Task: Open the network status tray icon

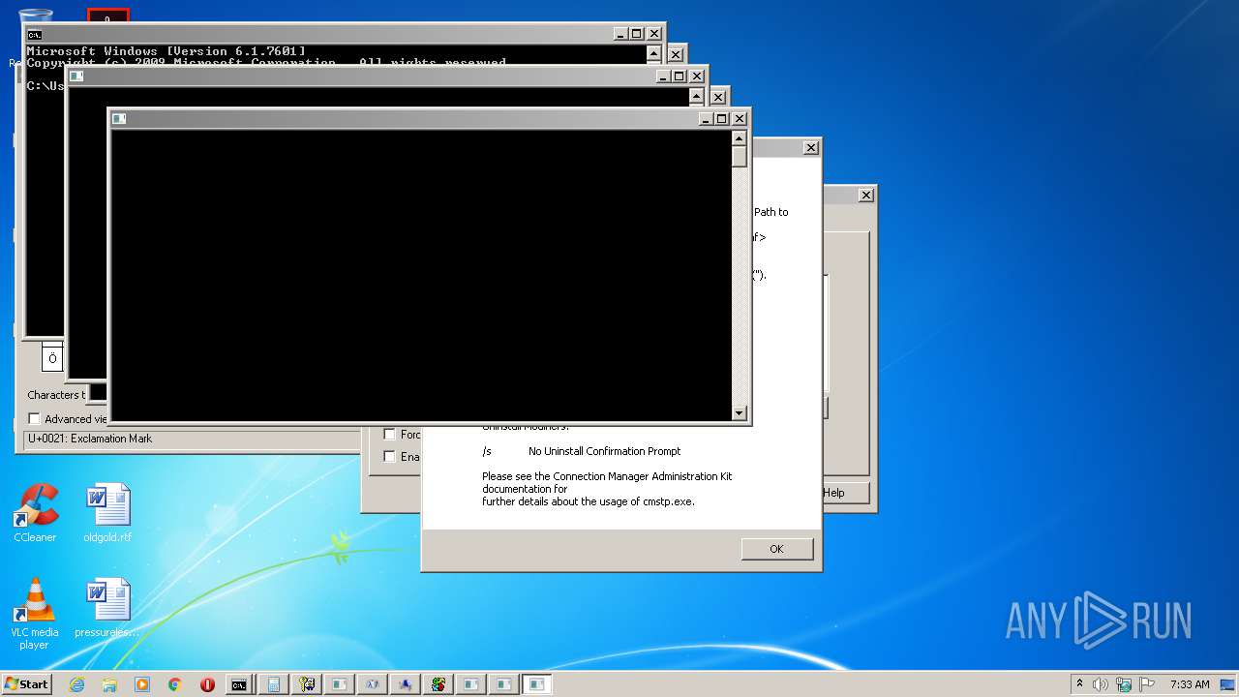Action: pos(1124,684)
